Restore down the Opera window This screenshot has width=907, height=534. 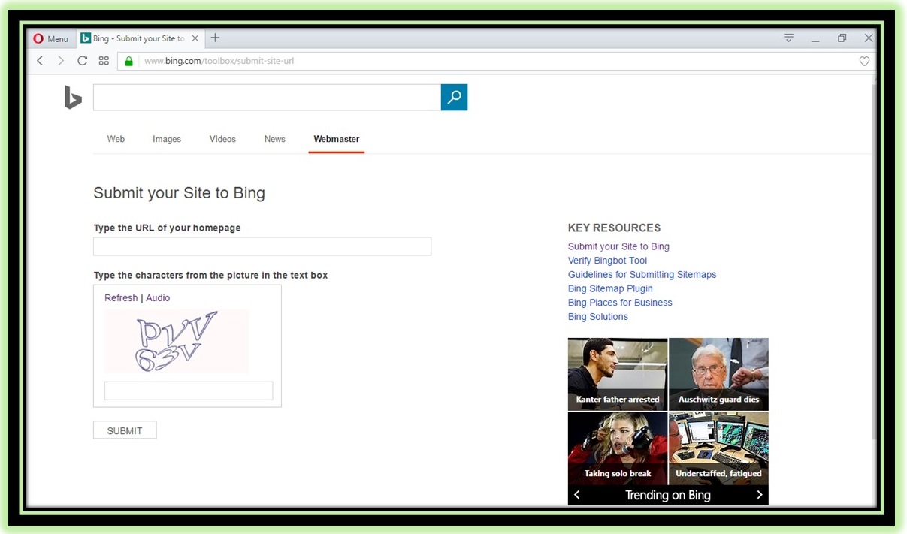(x=842, y=38)
